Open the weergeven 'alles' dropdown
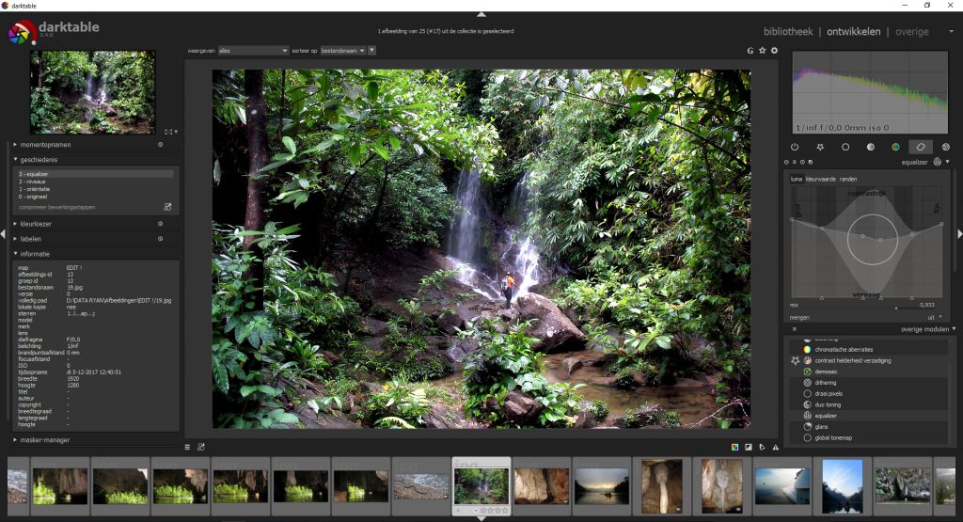The image size is (963, 522). pyautogui.click(x=253, y=51)
